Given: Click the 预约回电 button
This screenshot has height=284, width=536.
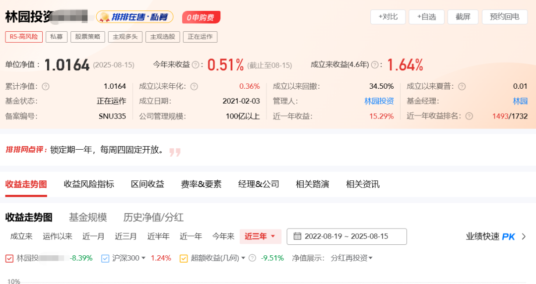Looking at the screenshot, I should tap(505, 17).
